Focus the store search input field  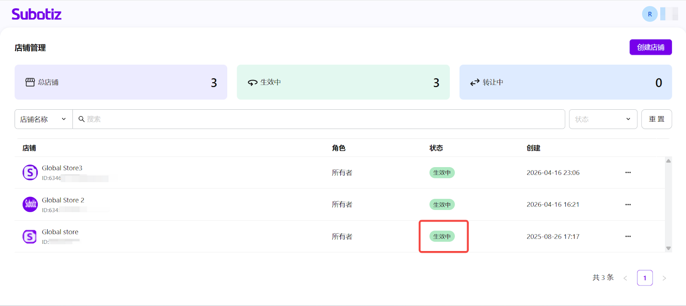[322, 119]
